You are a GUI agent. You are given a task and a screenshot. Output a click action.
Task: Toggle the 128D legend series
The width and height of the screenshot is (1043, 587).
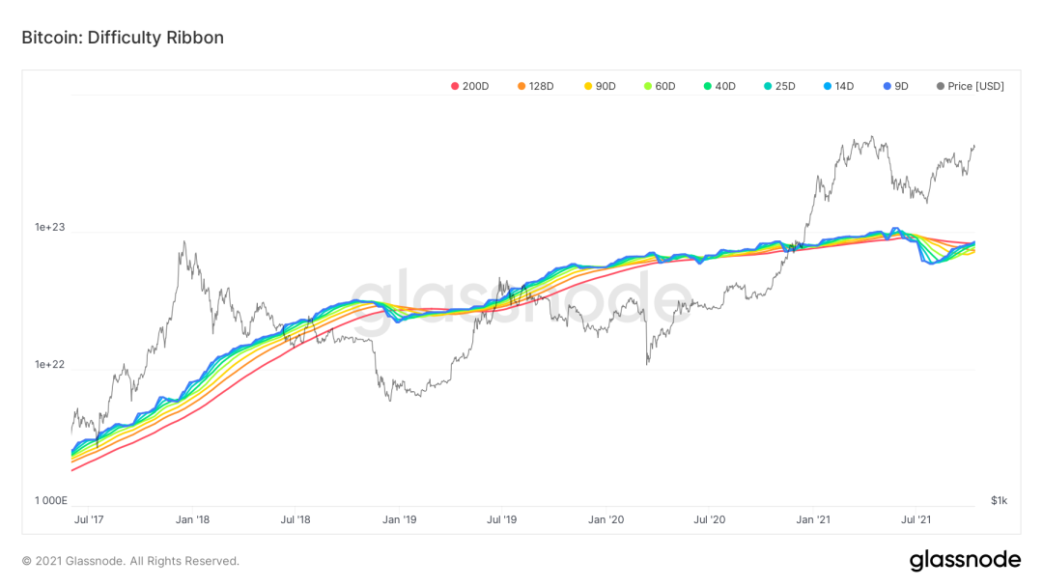pyautogui.click(x=535, y=87)
